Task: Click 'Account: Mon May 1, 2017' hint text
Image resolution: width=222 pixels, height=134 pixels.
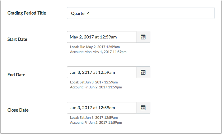Action: (98, 52)
